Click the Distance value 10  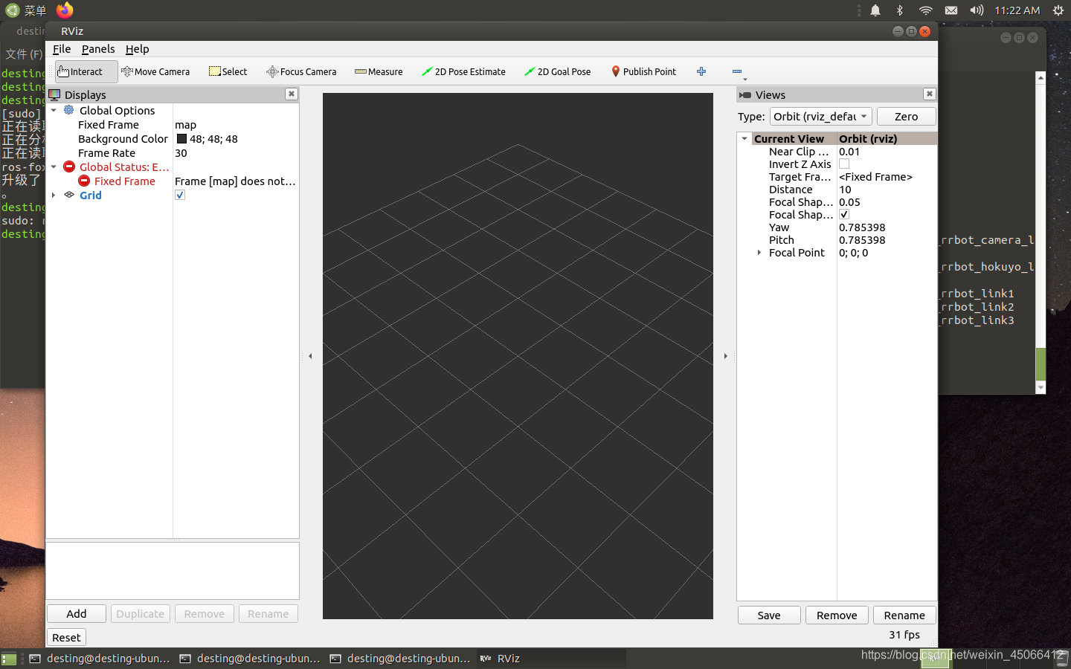click(845, 190)
